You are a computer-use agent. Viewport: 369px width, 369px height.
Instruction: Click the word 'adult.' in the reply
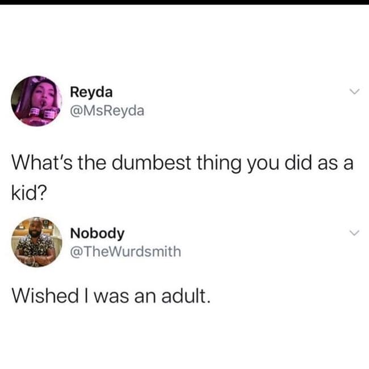(x=186, y=296)
